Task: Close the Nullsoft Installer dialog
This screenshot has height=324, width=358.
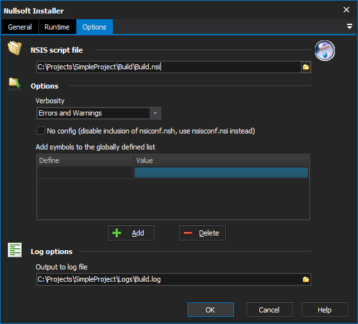Action: click(346, 10)
